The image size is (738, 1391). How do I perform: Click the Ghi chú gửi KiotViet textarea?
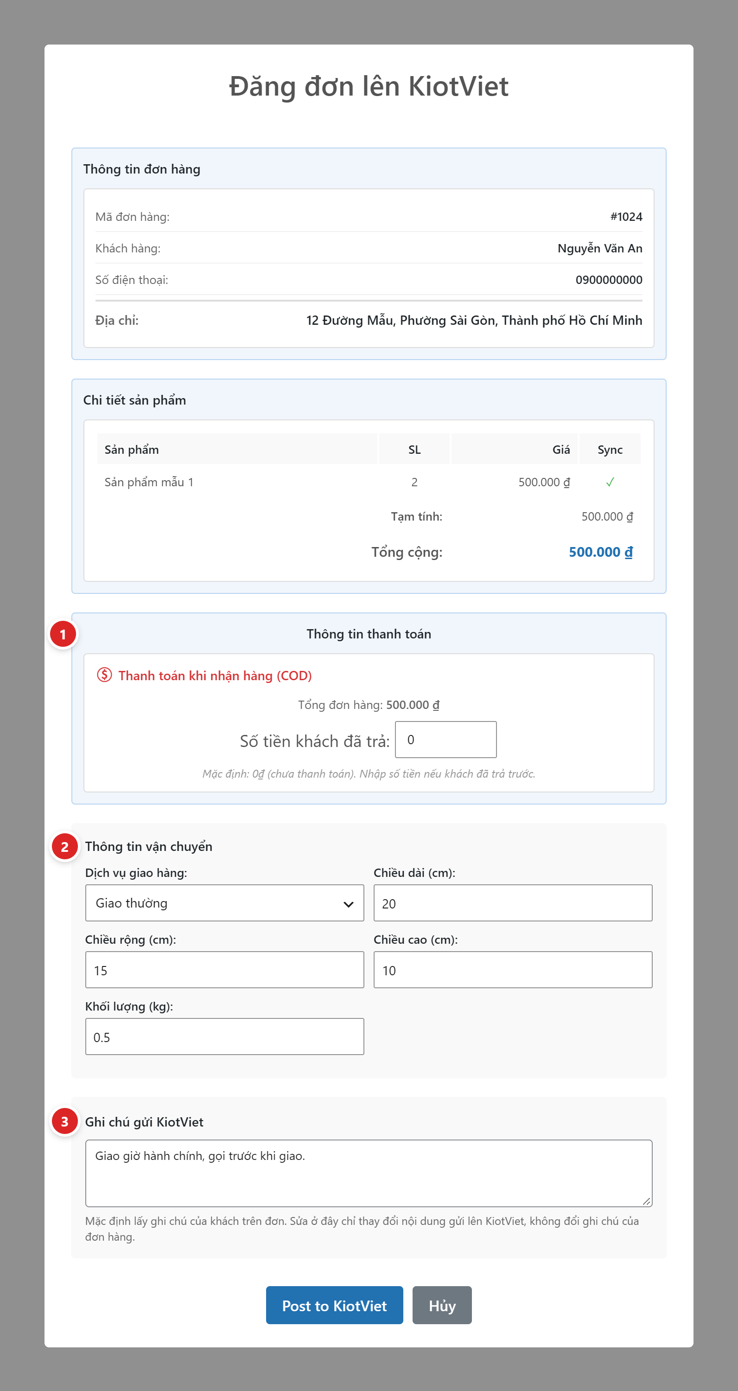coord(369,1173)
